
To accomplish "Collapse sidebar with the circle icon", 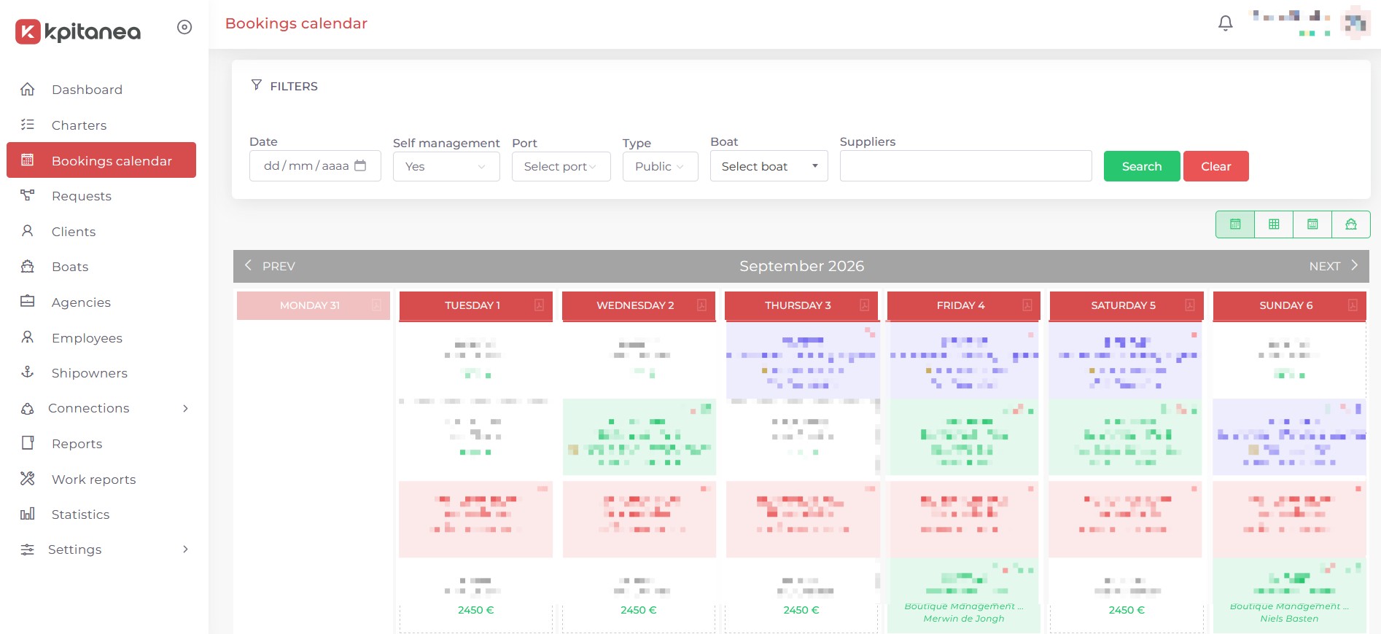I will (184, 27).
